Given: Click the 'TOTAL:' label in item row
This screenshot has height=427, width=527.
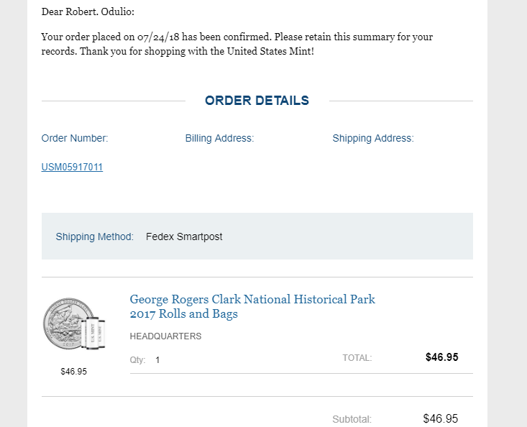Looking at the screenshot, I should click(x=357, y=358).
